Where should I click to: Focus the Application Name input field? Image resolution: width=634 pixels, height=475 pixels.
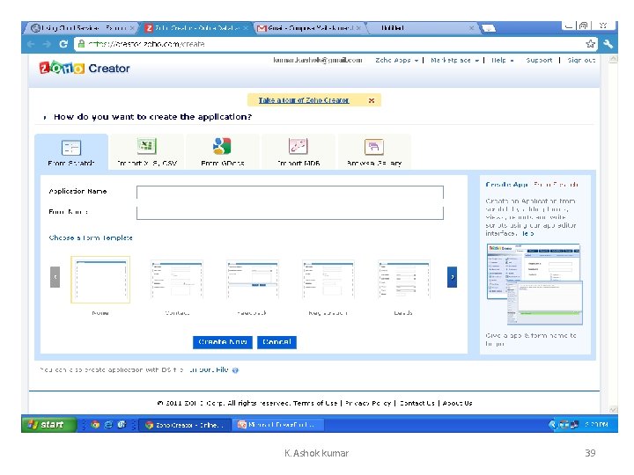pos(290,192)
